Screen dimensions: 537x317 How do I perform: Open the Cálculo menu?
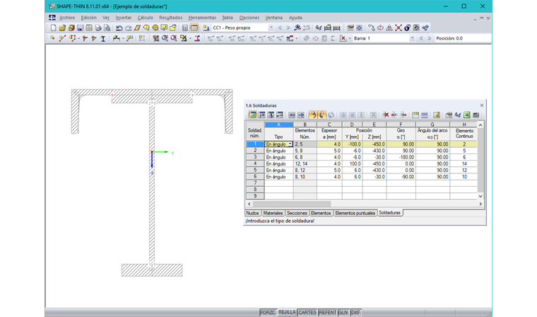146,18
